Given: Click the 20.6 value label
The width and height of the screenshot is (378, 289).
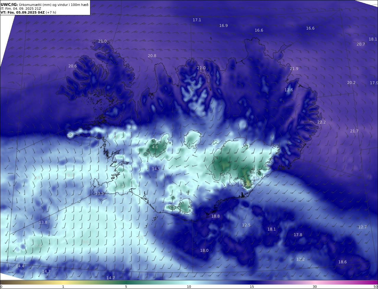Looking at the screenshot, I should point(73,66).
